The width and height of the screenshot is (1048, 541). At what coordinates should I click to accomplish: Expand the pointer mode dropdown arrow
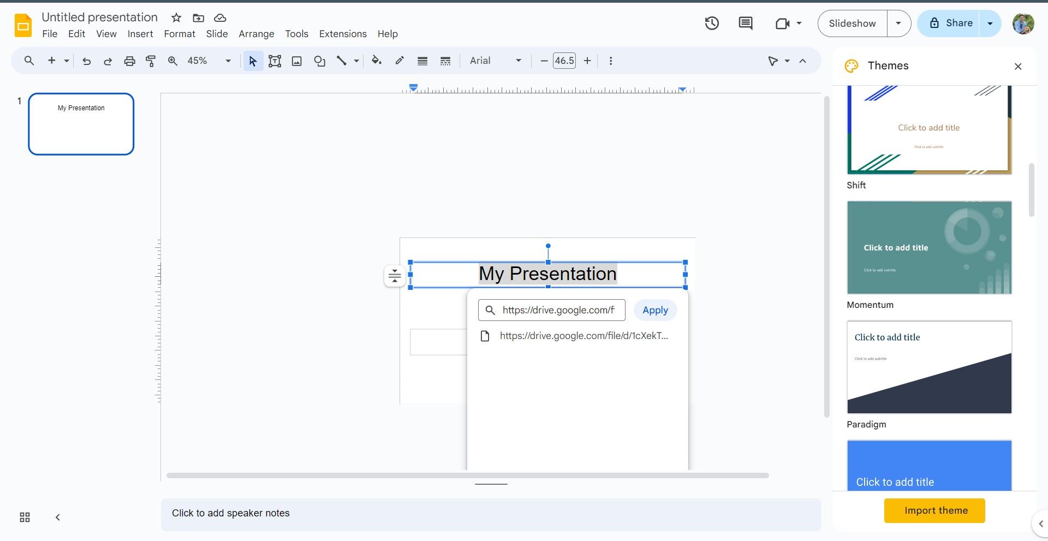[787, 61]
